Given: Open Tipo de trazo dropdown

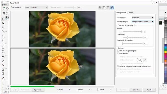Looking at the screenshot, I should (x=142, y=17).
